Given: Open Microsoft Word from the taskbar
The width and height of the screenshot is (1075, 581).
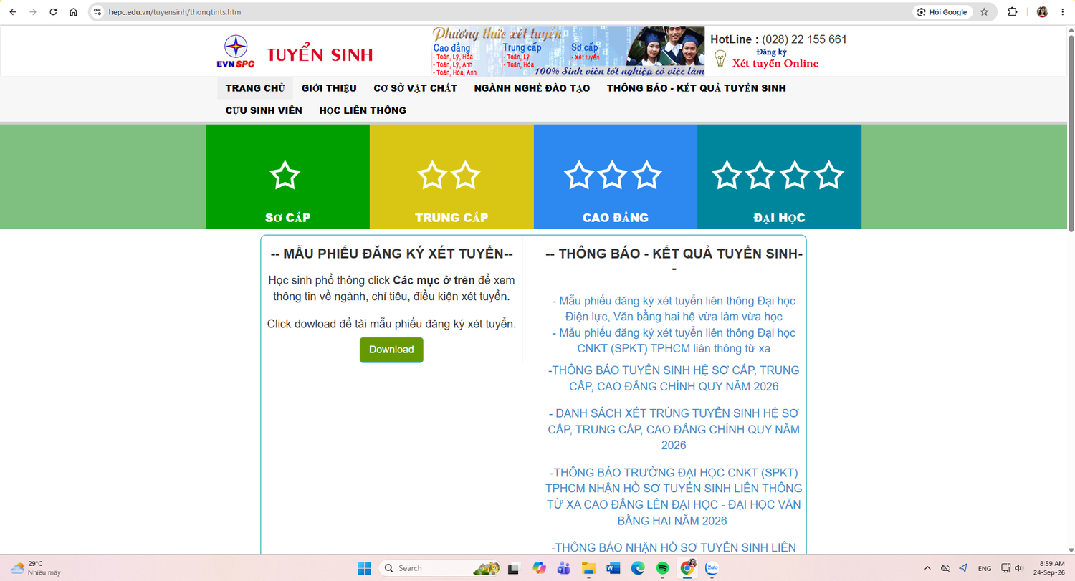Looking at the screenshot, I should (x=613, y=568).
